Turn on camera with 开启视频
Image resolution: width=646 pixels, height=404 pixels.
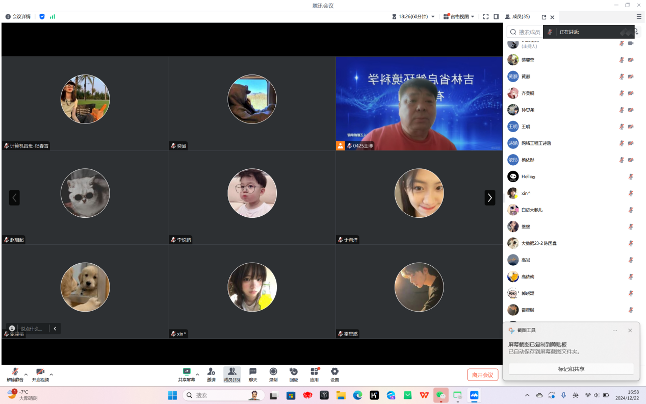(40, 372)
